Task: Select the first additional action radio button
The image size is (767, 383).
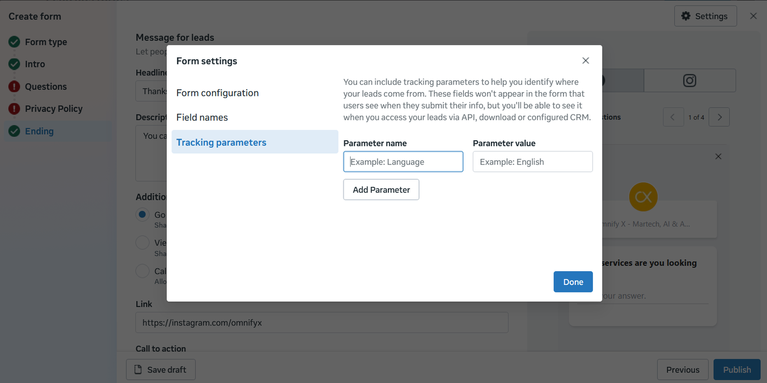Action: click(x=142, y=215)
